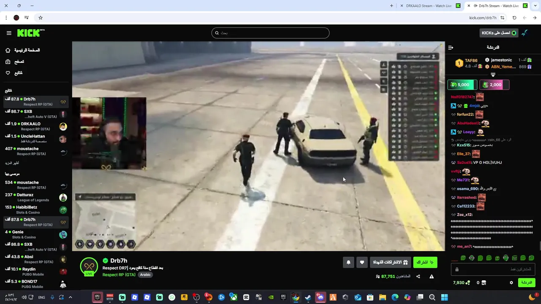Click the green Chat send button
The image size is (541, 304).
[x=526, y=282]
